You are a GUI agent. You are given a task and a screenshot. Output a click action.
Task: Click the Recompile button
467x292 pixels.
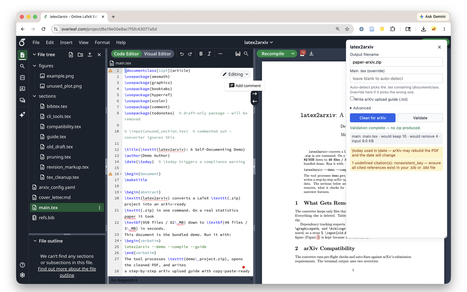[x=273, y=54]
